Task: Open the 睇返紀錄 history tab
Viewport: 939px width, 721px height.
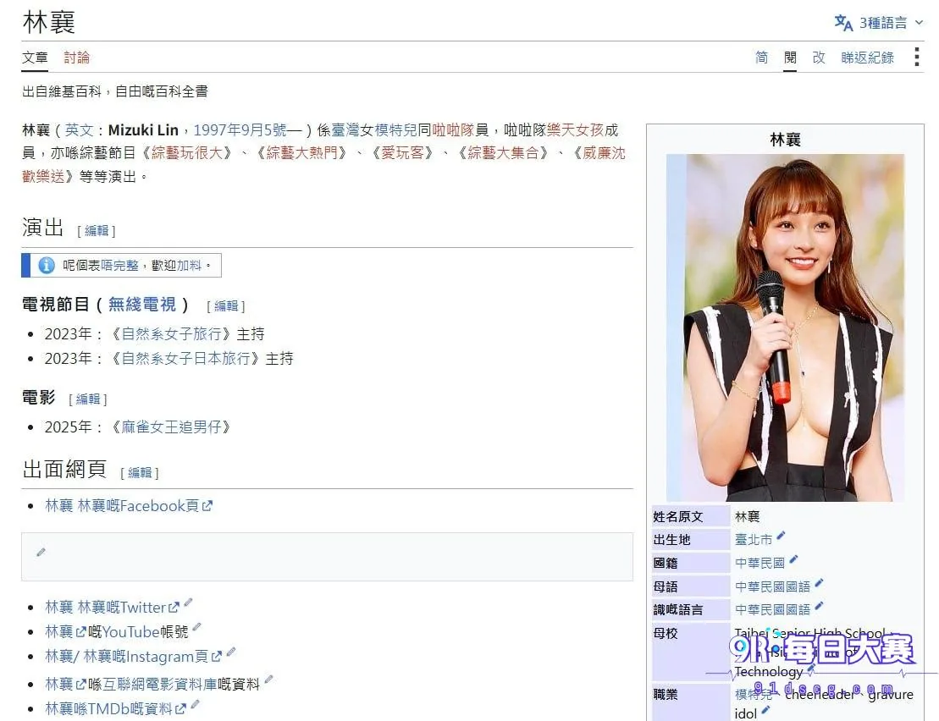Action: [867, 58]
